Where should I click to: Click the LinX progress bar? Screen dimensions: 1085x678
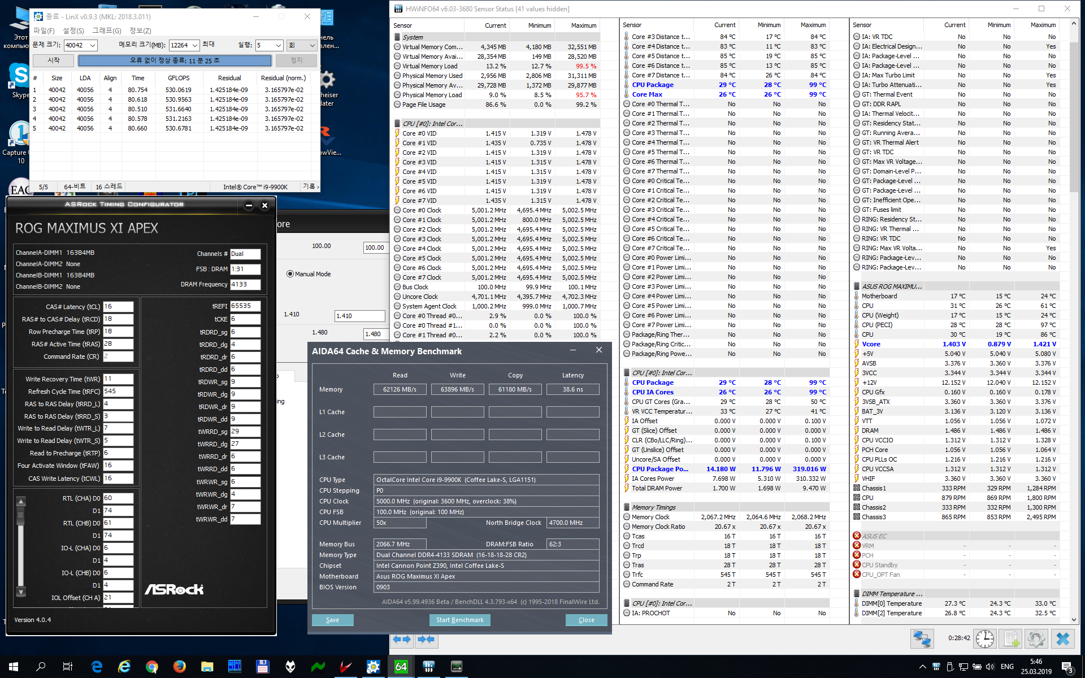(175, 60)
